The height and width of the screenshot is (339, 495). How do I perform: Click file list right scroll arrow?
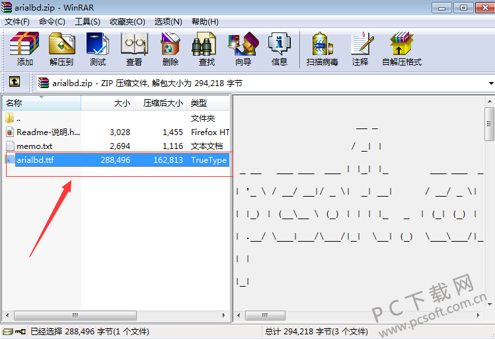point(224,315)
